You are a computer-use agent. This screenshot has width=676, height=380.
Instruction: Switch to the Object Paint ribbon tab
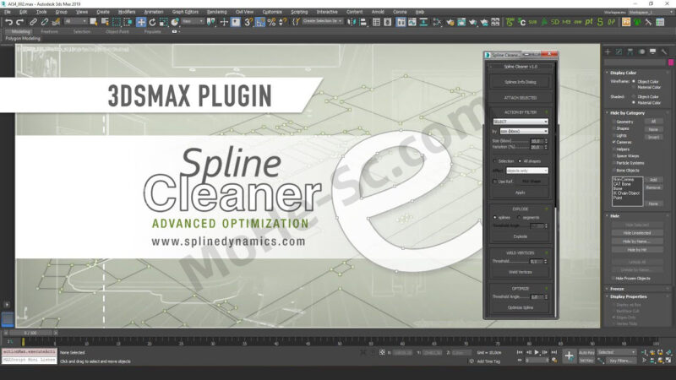coord(117,31)
